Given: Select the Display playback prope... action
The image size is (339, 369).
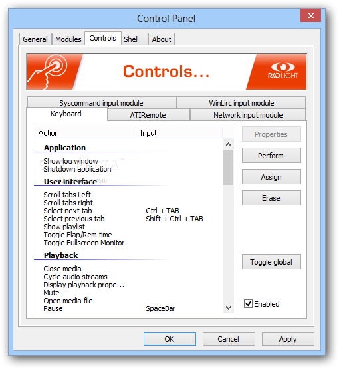Looking at the screenshot, I should (84, 285).
